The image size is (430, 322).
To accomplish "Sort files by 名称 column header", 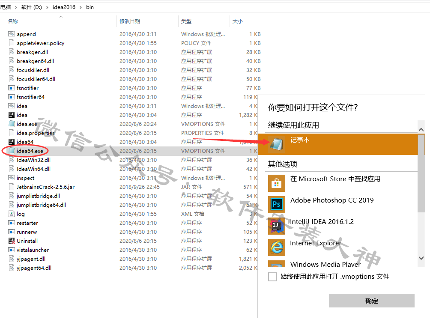I will (13, 21).
